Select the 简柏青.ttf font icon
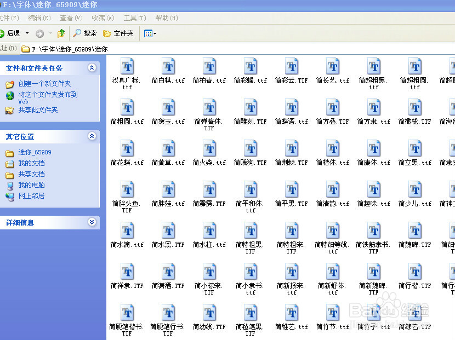Screen dimensions: 455x340 209,66
